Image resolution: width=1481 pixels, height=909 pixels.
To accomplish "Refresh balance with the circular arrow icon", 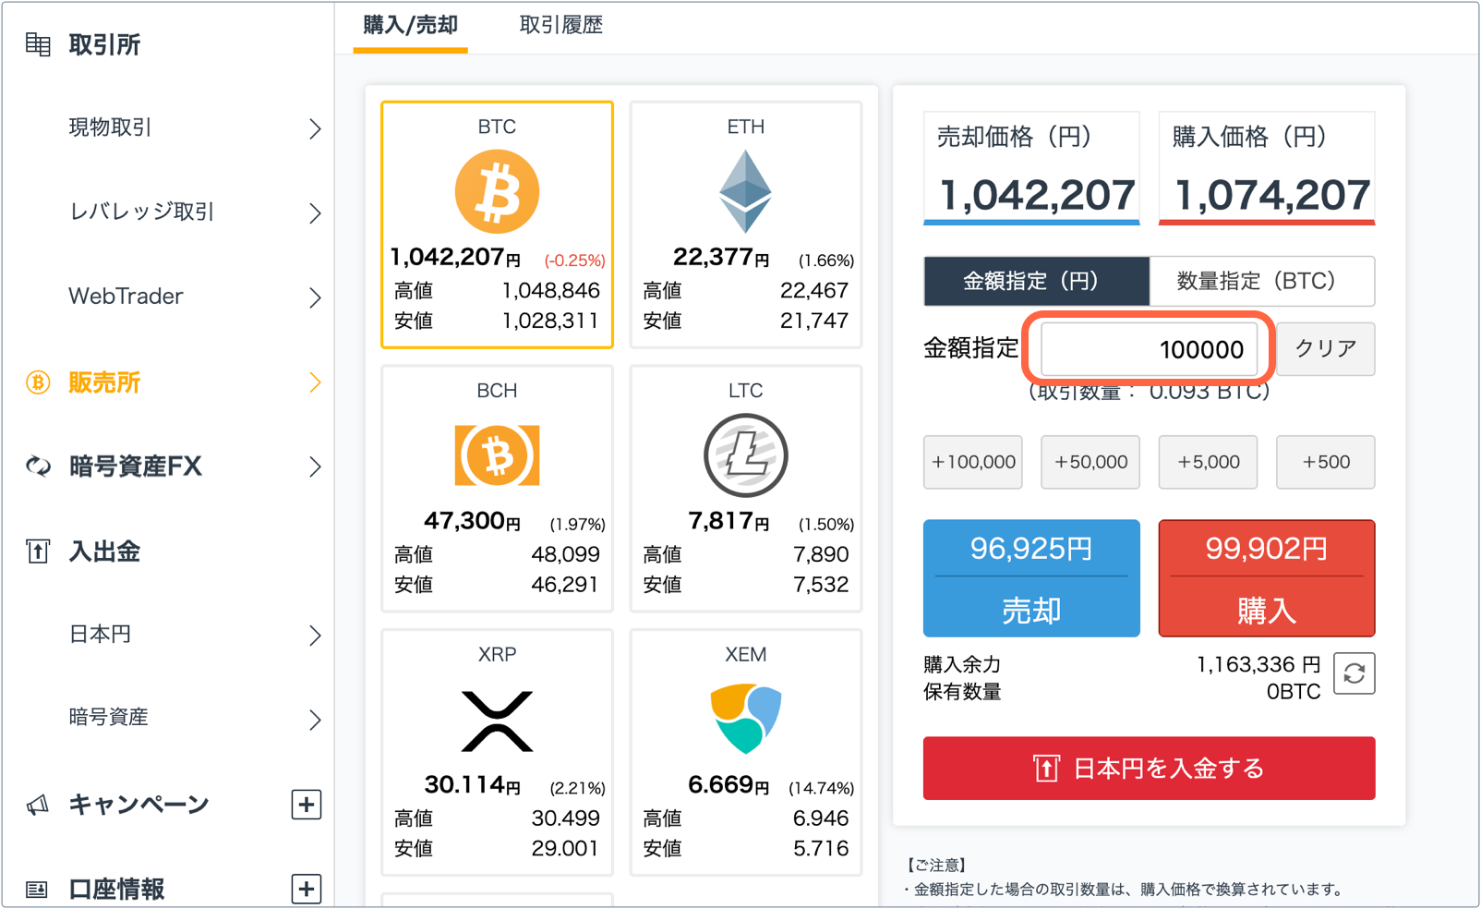I will coord(1354,673).
